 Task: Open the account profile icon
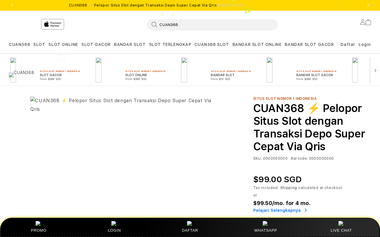click(363, 22)
